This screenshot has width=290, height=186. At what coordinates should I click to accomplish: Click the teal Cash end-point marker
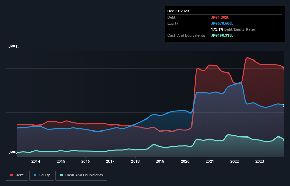pos(284,140)
